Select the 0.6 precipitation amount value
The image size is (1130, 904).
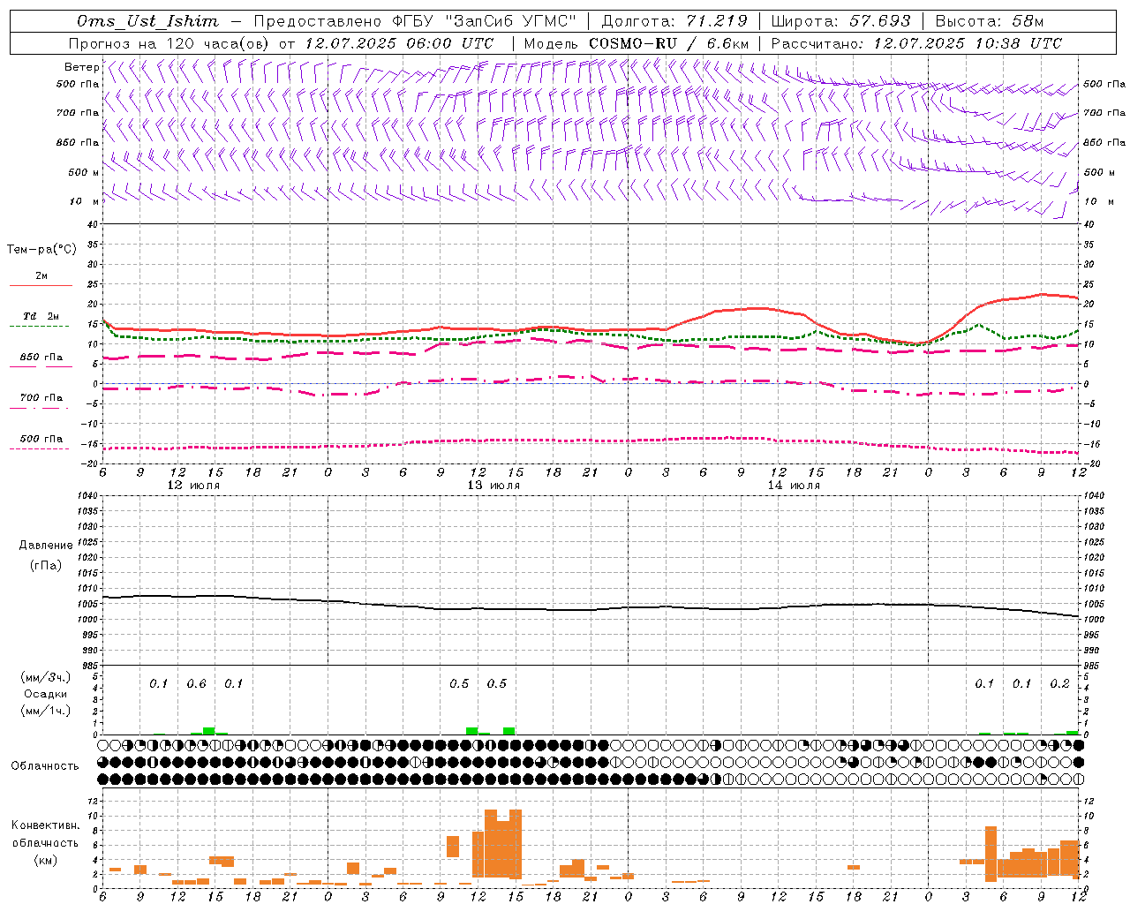click(196, 684)
